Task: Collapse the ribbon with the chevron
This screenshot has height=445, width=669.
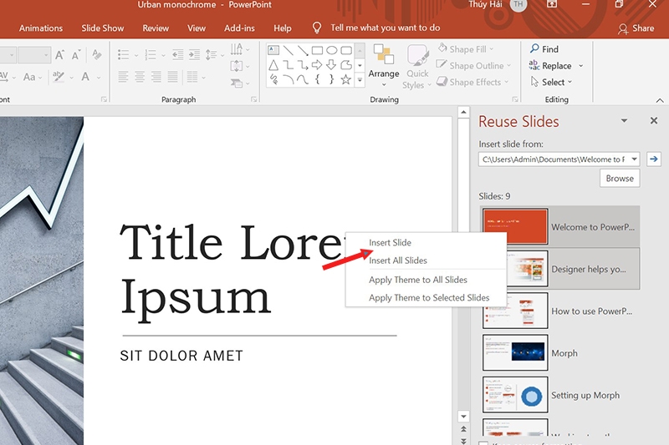Action: click(660, 100)
